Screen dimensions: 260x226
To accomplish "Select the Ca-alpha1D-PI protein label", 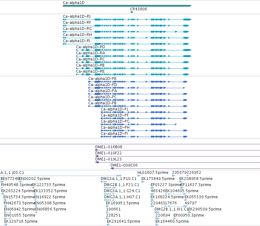I will click(x=114, y=134).
